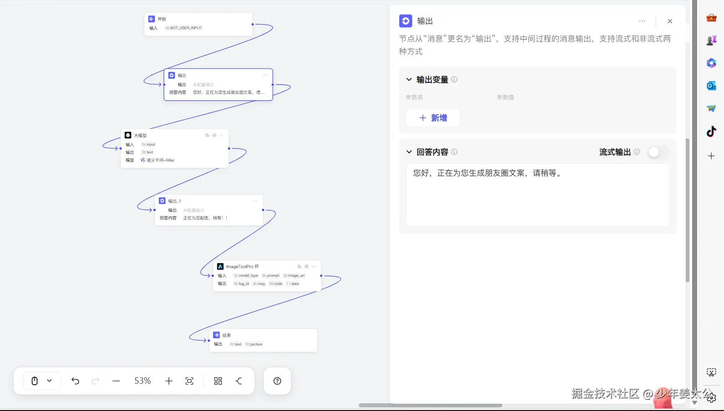
Task: Click the picture tag in 结束 node
Action: click(254, 345)
